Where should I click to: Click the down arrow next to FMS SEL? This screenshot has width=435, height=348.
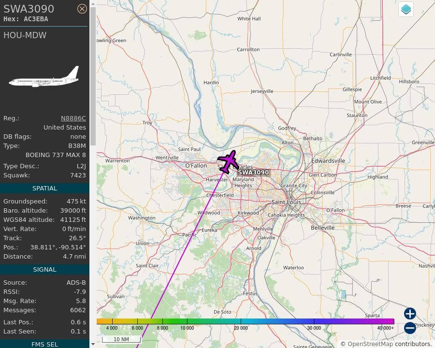[x=92, y=344]
